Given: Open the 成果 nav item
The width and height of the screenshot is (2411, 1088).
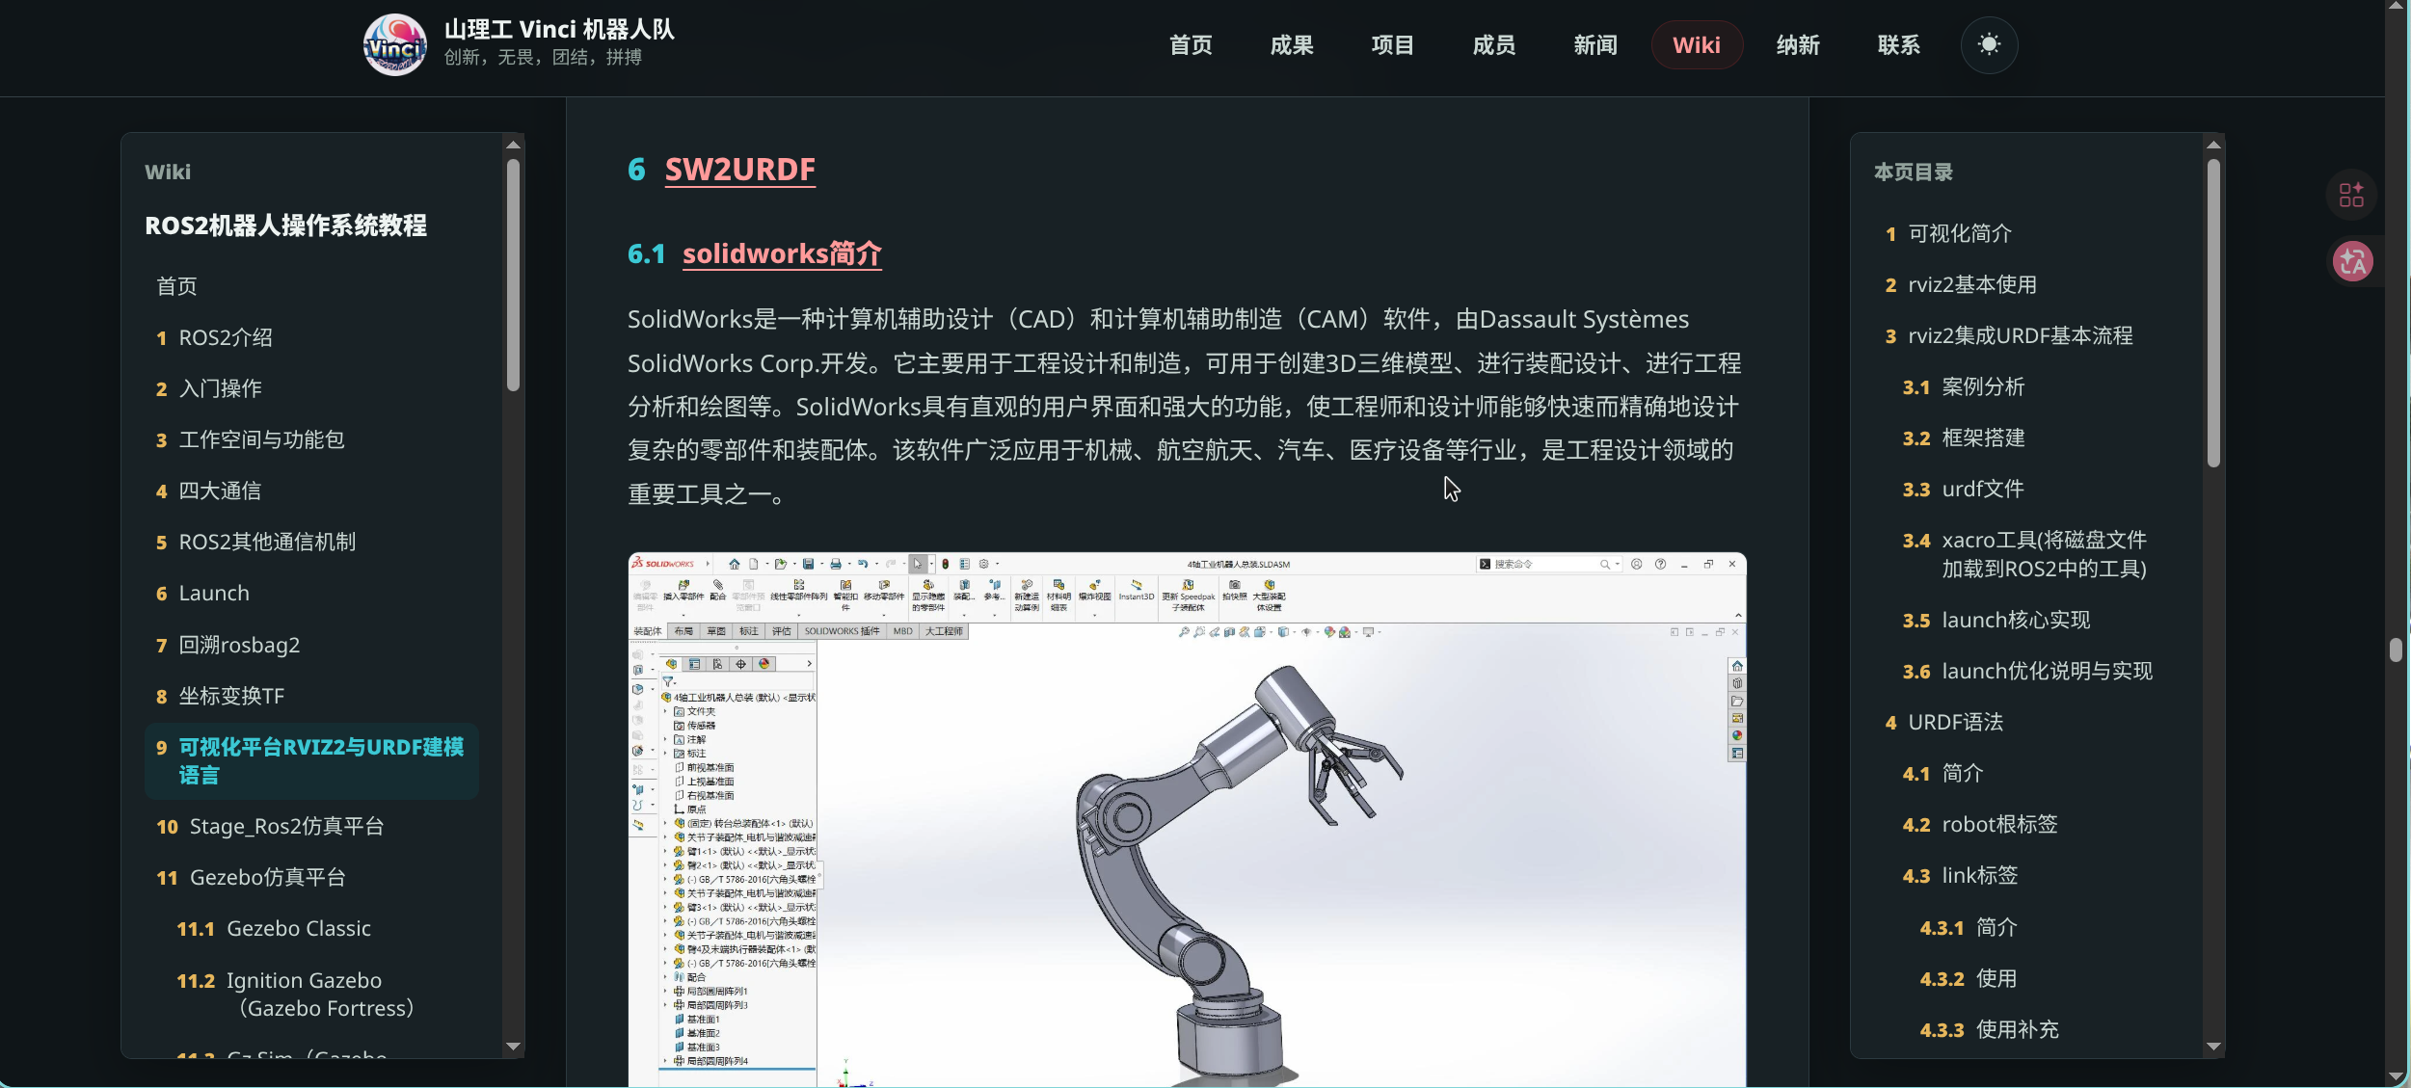Looking at the screenshot, I should click(1292, 45).
